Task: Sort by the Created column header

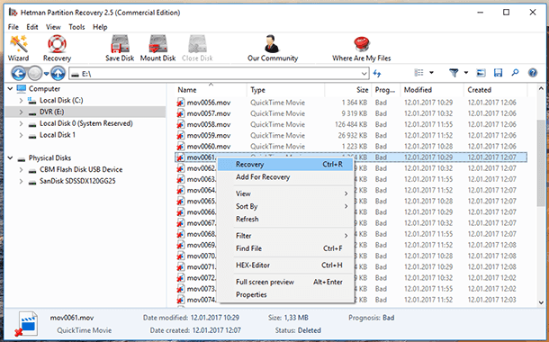Action: pos(495,90)
